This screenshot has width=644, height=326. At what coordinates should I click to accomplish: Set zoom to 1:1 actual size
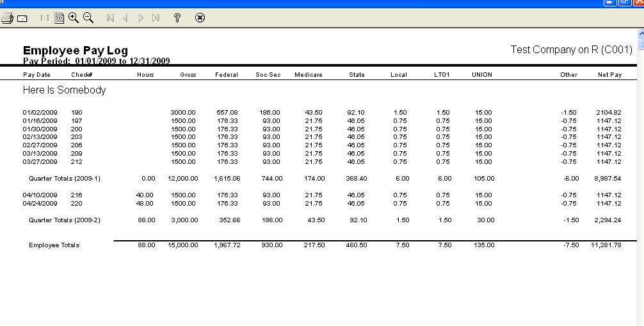pos(44,18)
